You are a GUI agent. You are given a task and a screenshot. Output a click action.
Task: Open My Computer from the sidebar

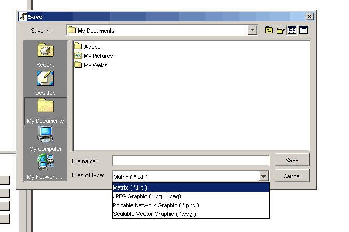point(45,139)
